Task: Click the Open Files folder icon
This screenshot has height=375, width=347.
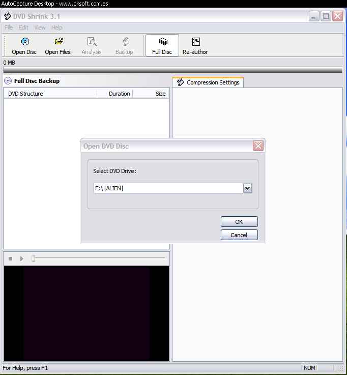Action: click(59, 42)
